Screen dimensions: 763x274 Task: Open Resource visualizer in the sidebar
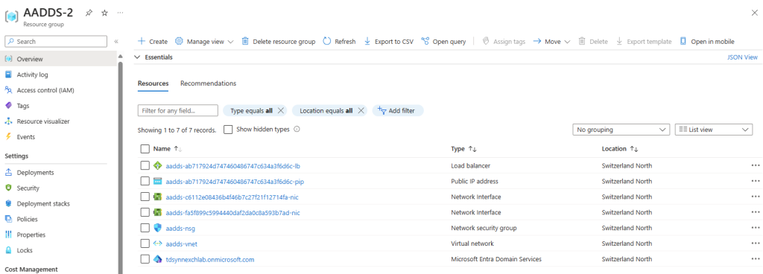pos(42,121)
